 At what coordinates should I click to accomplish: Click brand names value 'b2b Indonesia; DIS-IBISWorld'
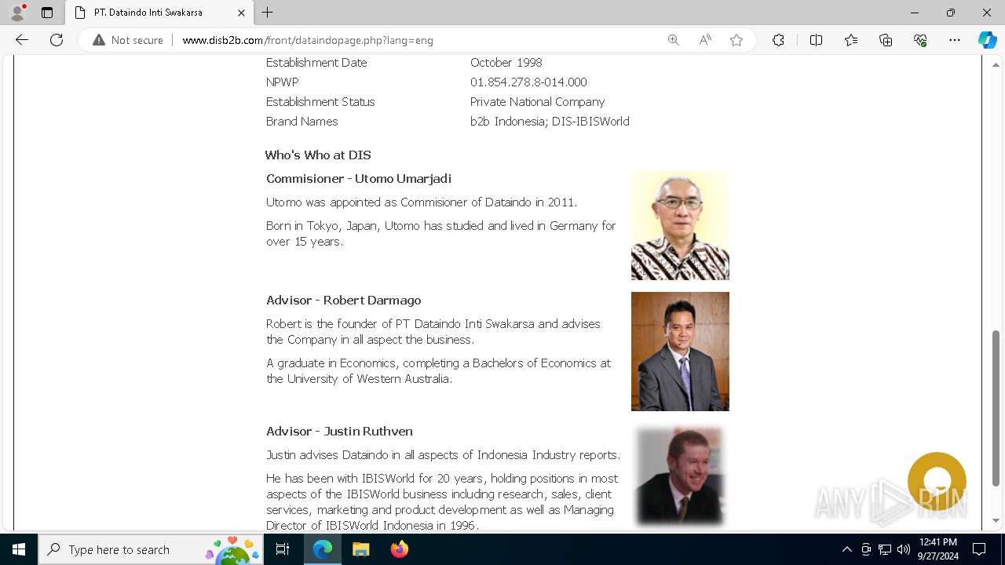click(x=550, y=122)
